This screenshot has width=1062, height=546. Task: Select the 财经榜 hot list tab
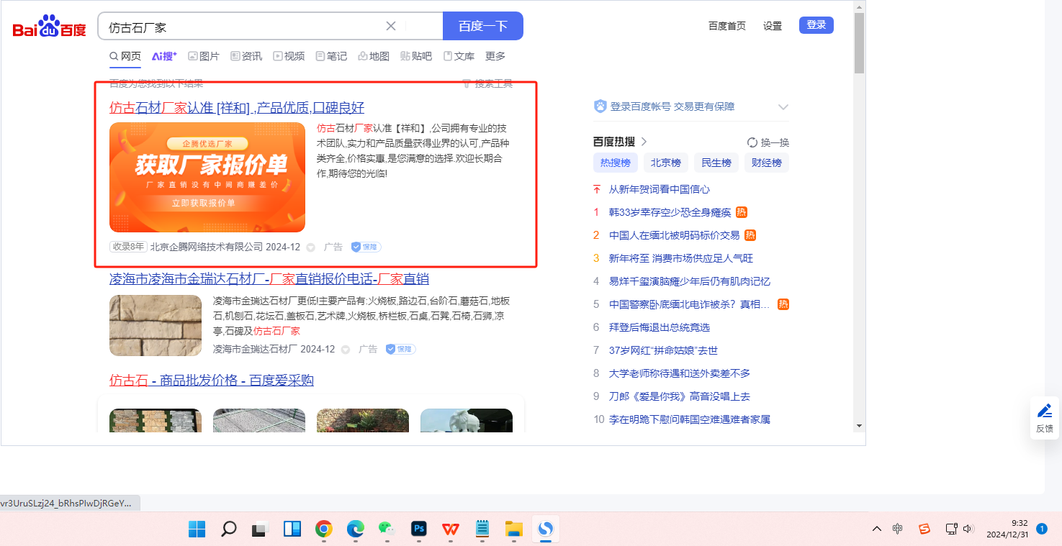[767, 163]
